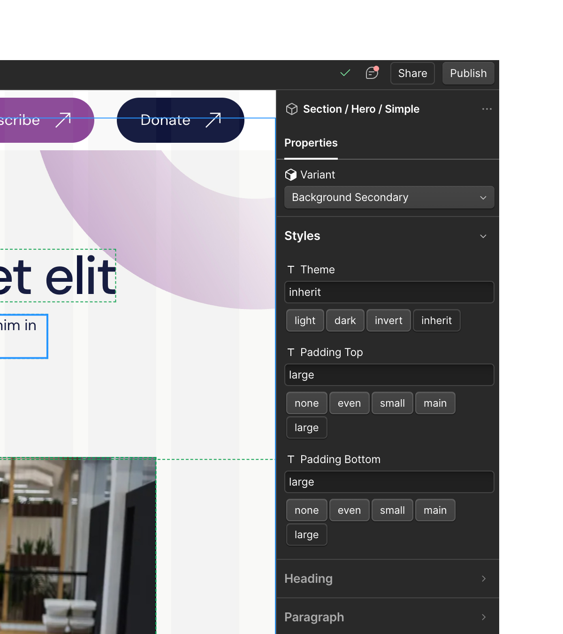This screenshot has height=634, width=563.
Task: Switch to the Properties tab
Action: [311, 143]
